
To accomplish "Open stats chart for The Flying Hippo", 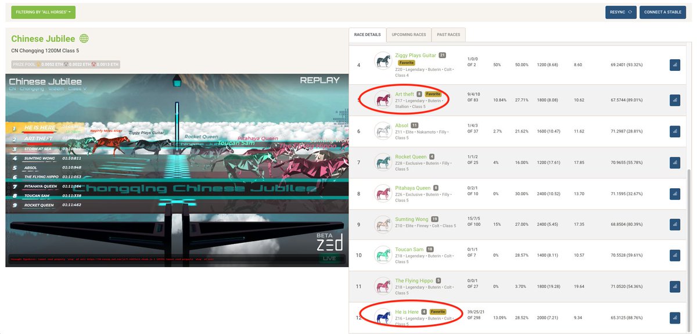I will tap(675, 287).
